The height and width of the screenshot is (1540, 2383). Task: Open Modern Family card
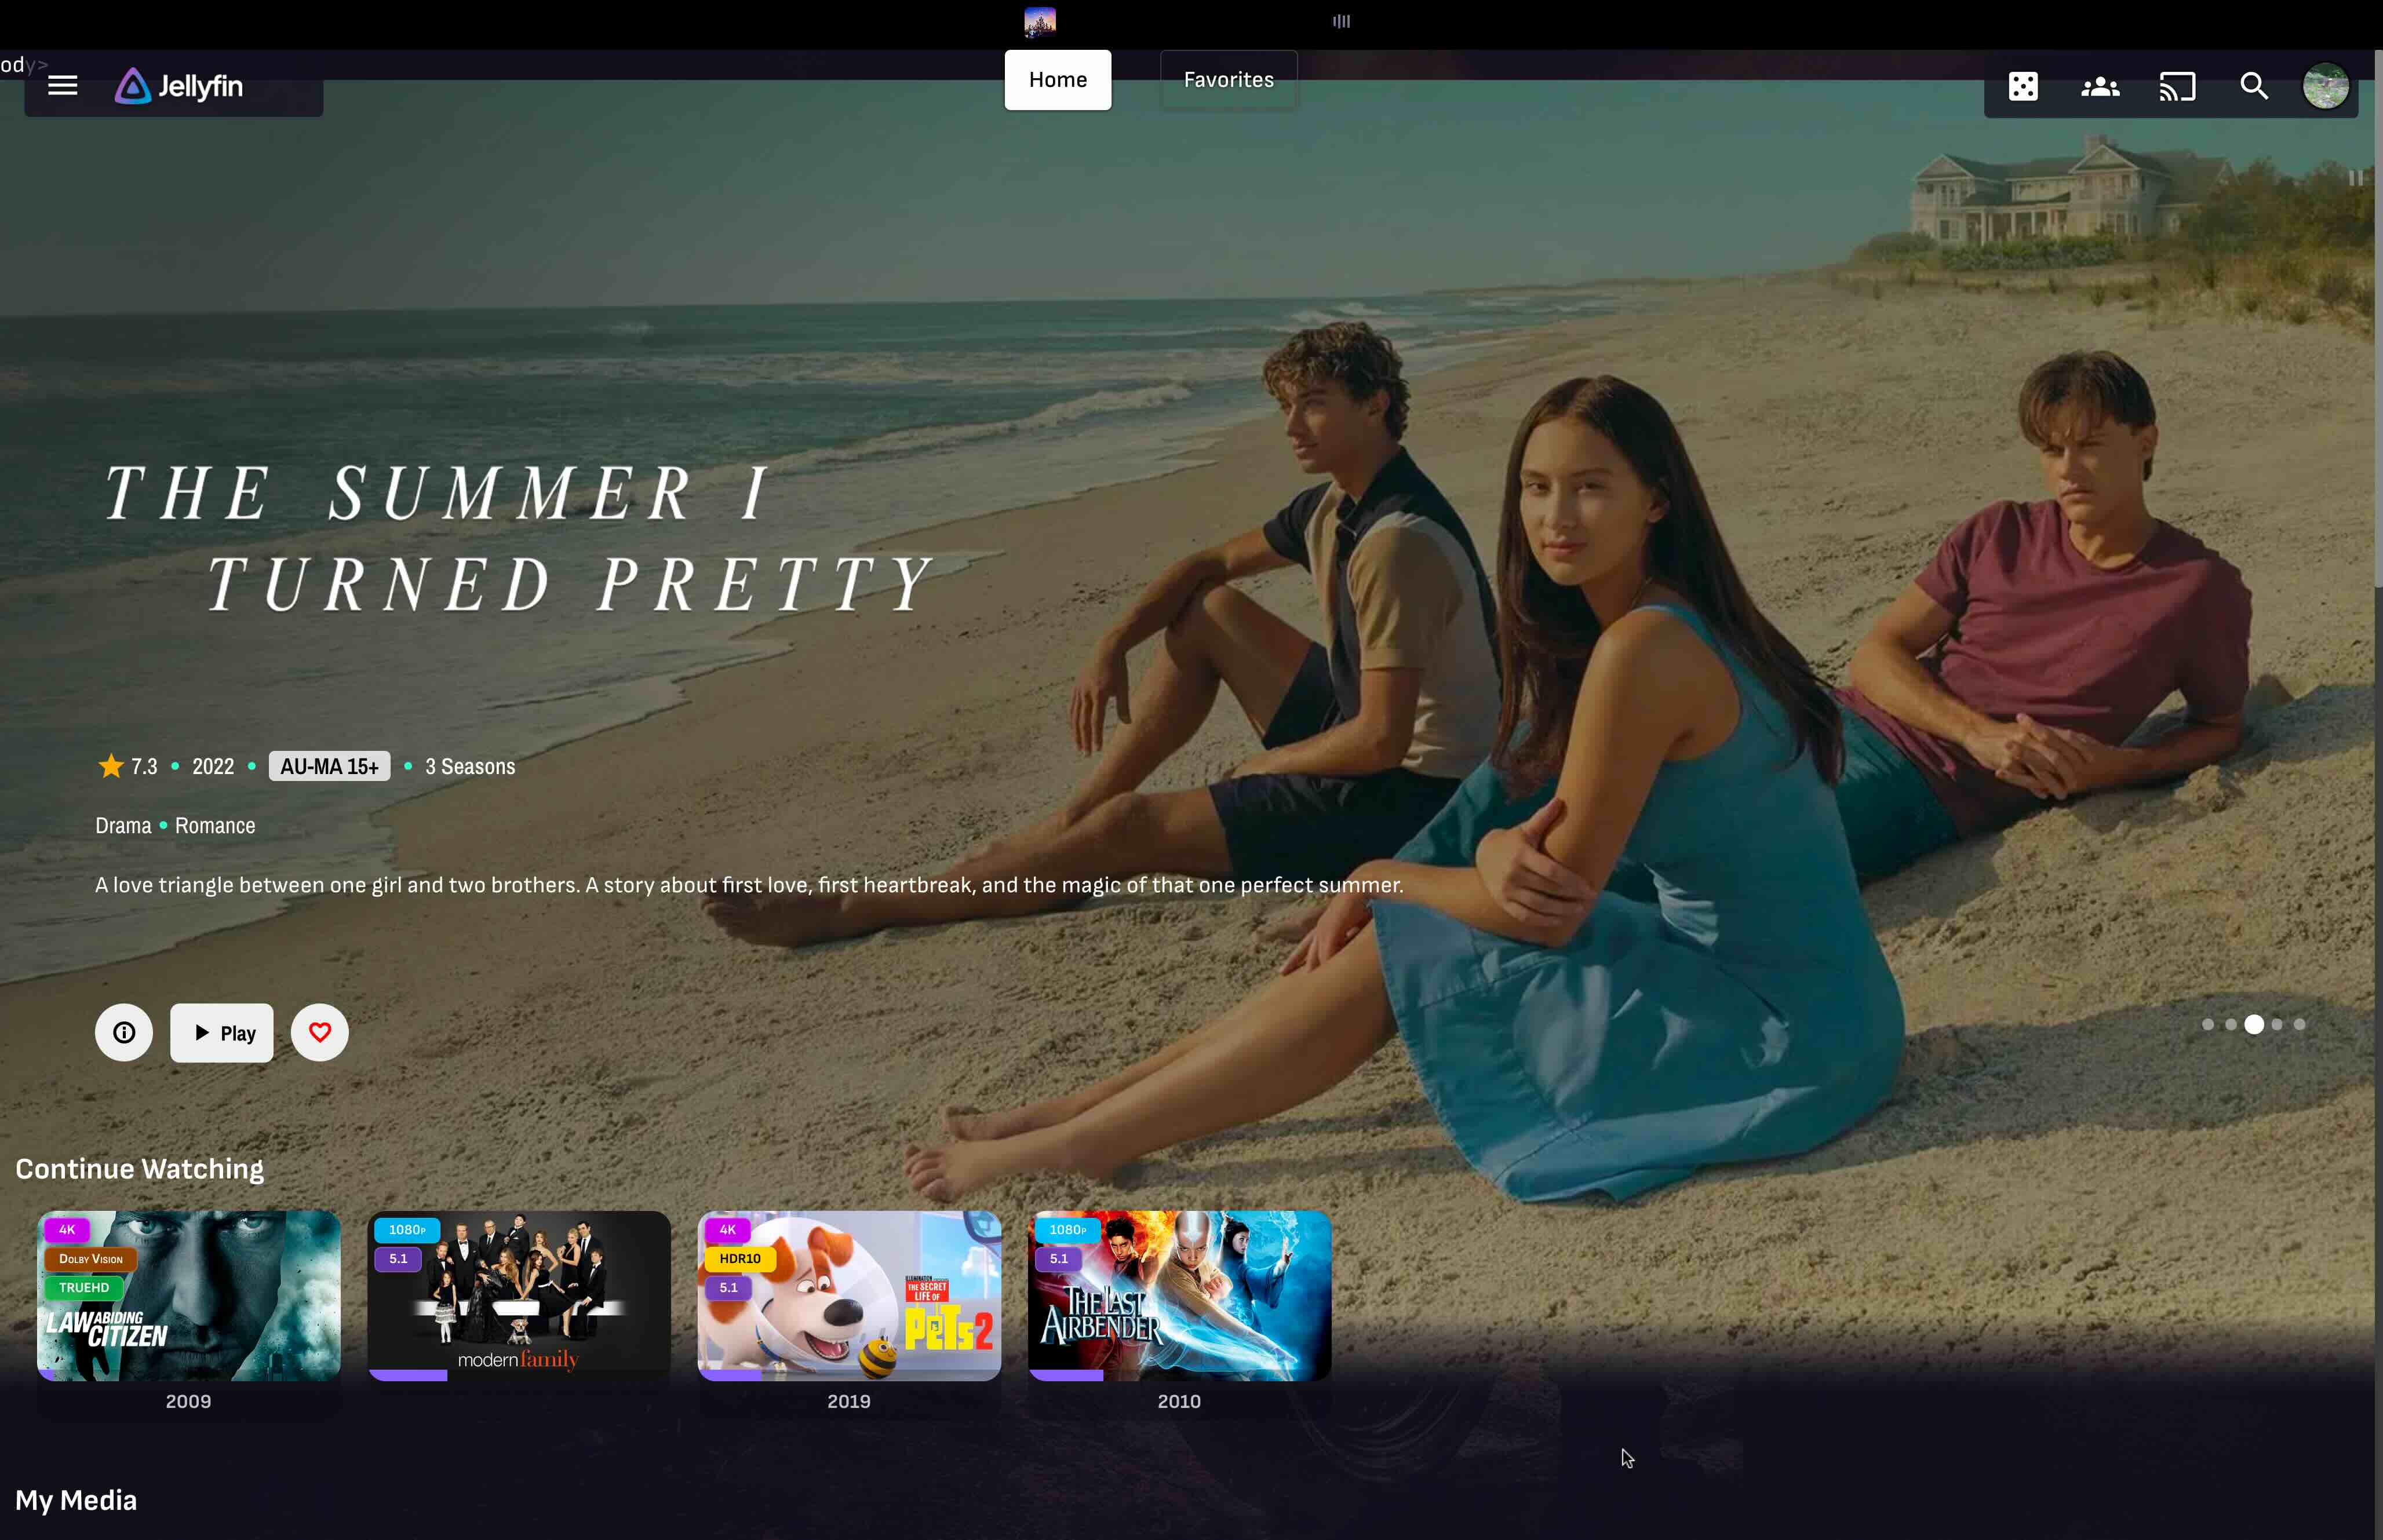(518, 1296)
